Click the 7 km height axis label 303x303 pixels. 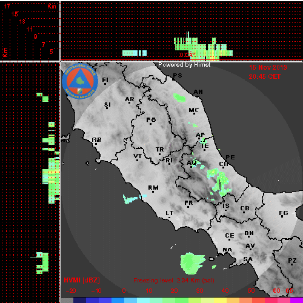tap(43, 44)
